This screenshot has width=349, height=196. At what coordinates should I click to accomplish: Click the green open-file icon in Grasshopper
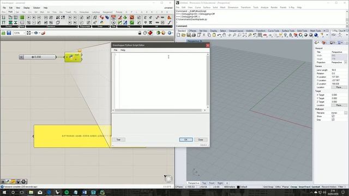[x=3, y=33]
